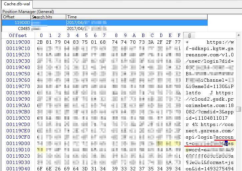Screen dimensions: 242x171
Task: Click the paperclip icon in hex header
Action: tap(189, 35)
